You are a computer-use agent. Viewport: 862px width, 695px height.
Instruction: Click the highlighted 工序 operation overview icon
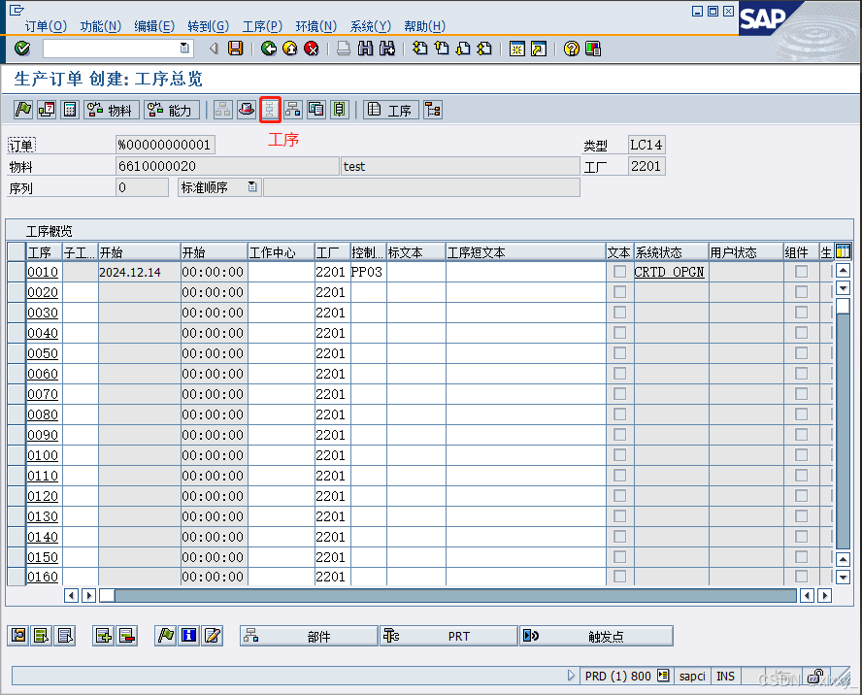coord(270,110)
